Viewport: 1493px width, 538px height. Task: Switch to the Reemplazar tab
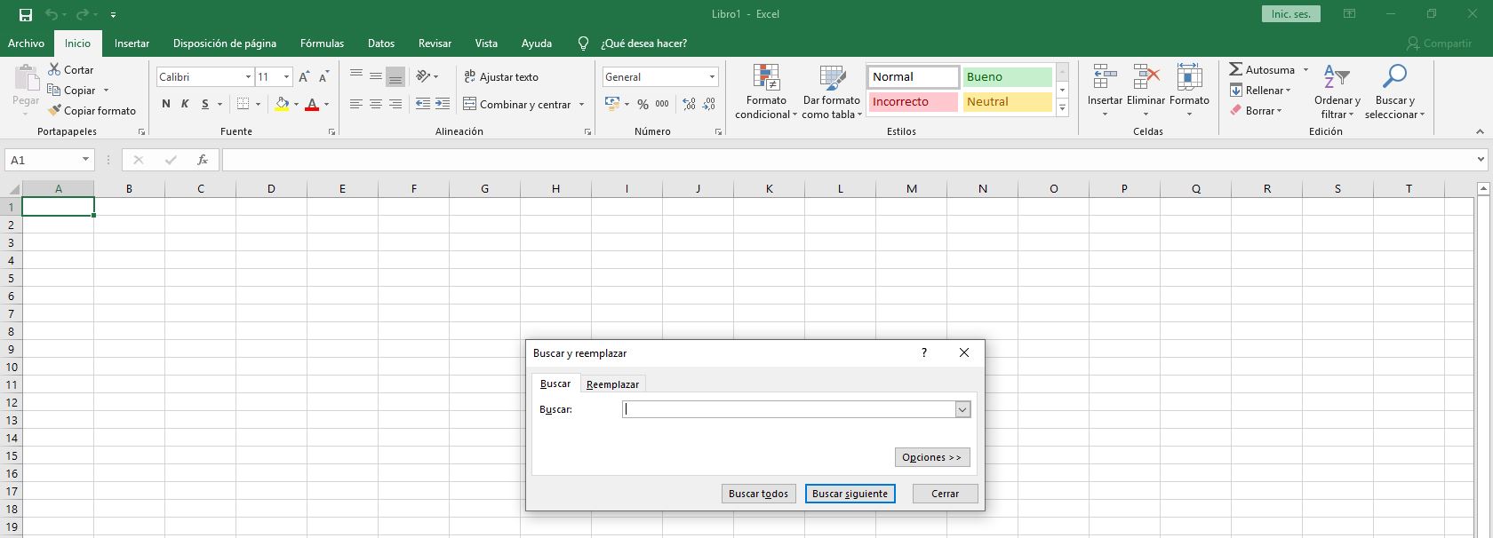(x=612, y=384)
